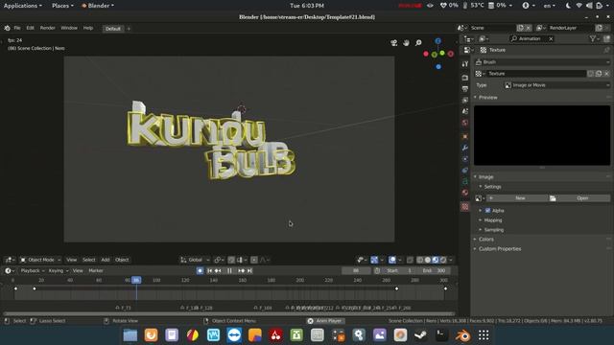614x345 pixels.
Task: Open the camera view icon in viewport
Action: click(394, 42)
